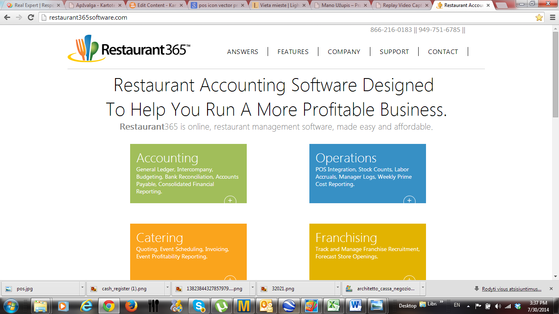
Task: Open the Windows Start button
Action: tap(11, 306)
